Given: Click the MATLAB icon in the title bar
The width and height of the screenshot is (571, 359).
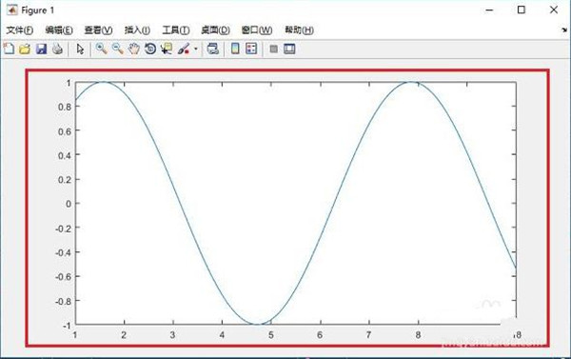Looking at the screenshot, I should tap(12, 10).
